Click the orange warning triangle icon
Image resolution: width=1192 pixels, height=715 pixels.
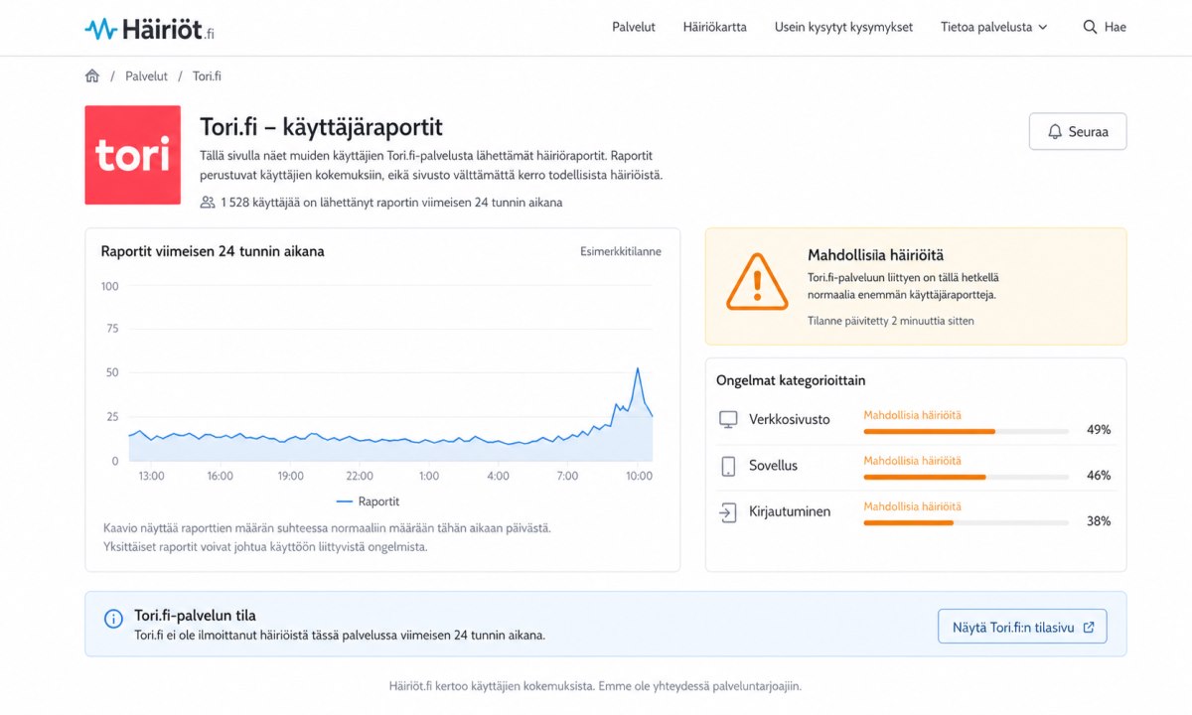coord(757,282)
